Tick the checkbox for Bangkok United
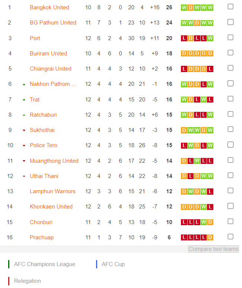This screenshot has height=288, width=242. coord(230,7)
